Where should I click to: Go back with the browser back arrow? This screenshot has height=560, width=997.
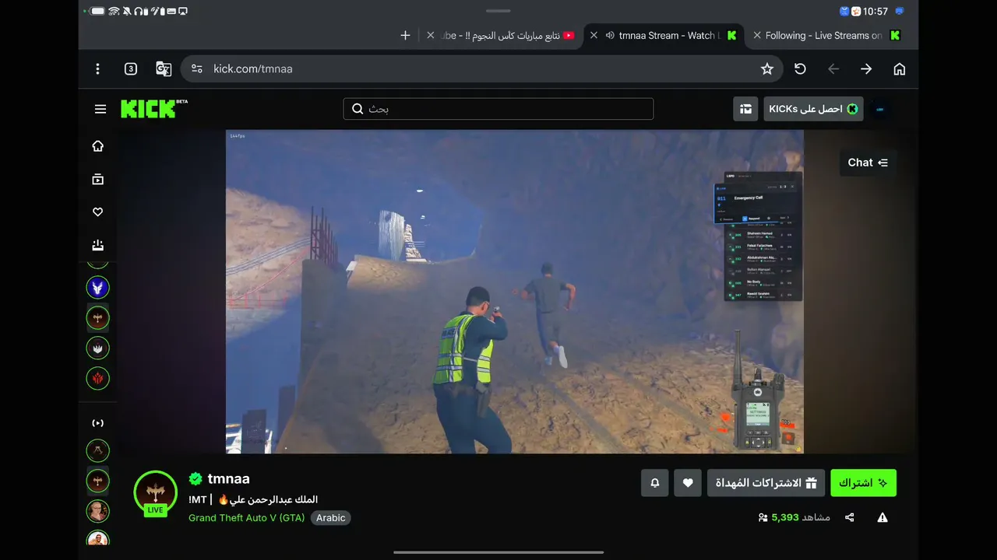point(833,69)
